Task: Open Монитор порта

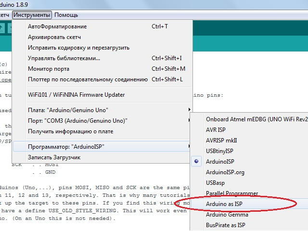Action: click(x=103, y=69)
